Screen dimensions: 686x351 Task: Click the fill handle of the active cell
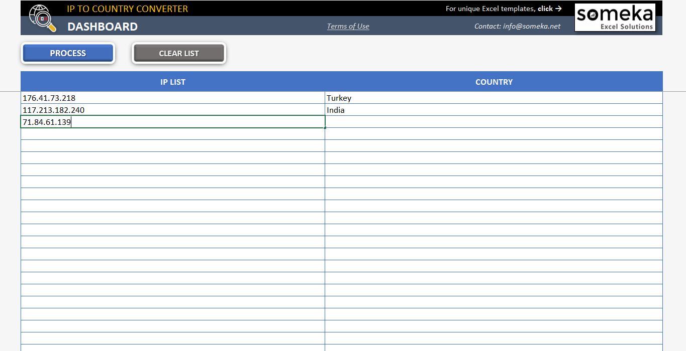point(325,128)
